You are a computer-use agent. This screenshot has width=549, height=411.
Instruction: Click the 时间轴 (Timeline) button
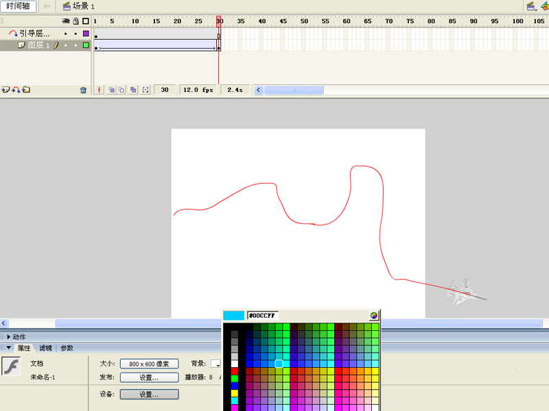(18, 6)
